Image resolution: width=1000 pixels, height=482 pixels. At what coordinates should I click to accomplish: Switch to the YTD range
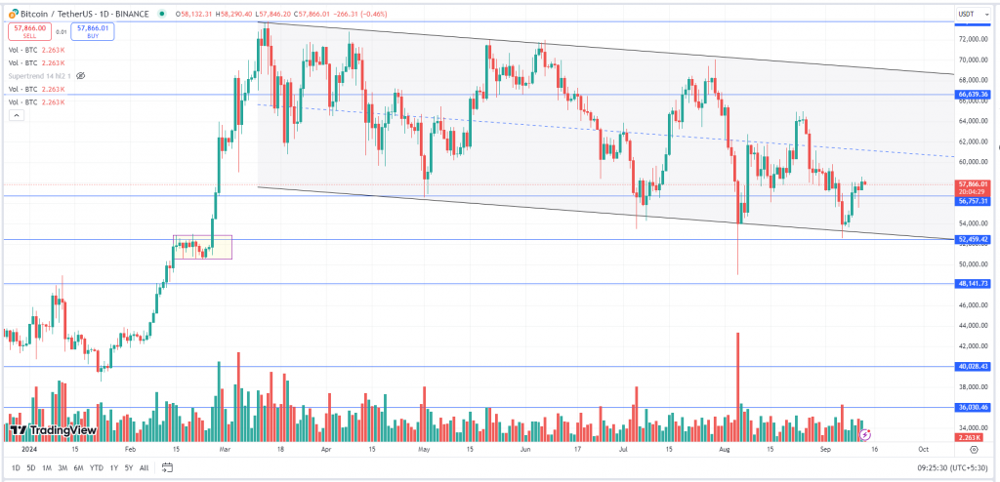(97, 468)
